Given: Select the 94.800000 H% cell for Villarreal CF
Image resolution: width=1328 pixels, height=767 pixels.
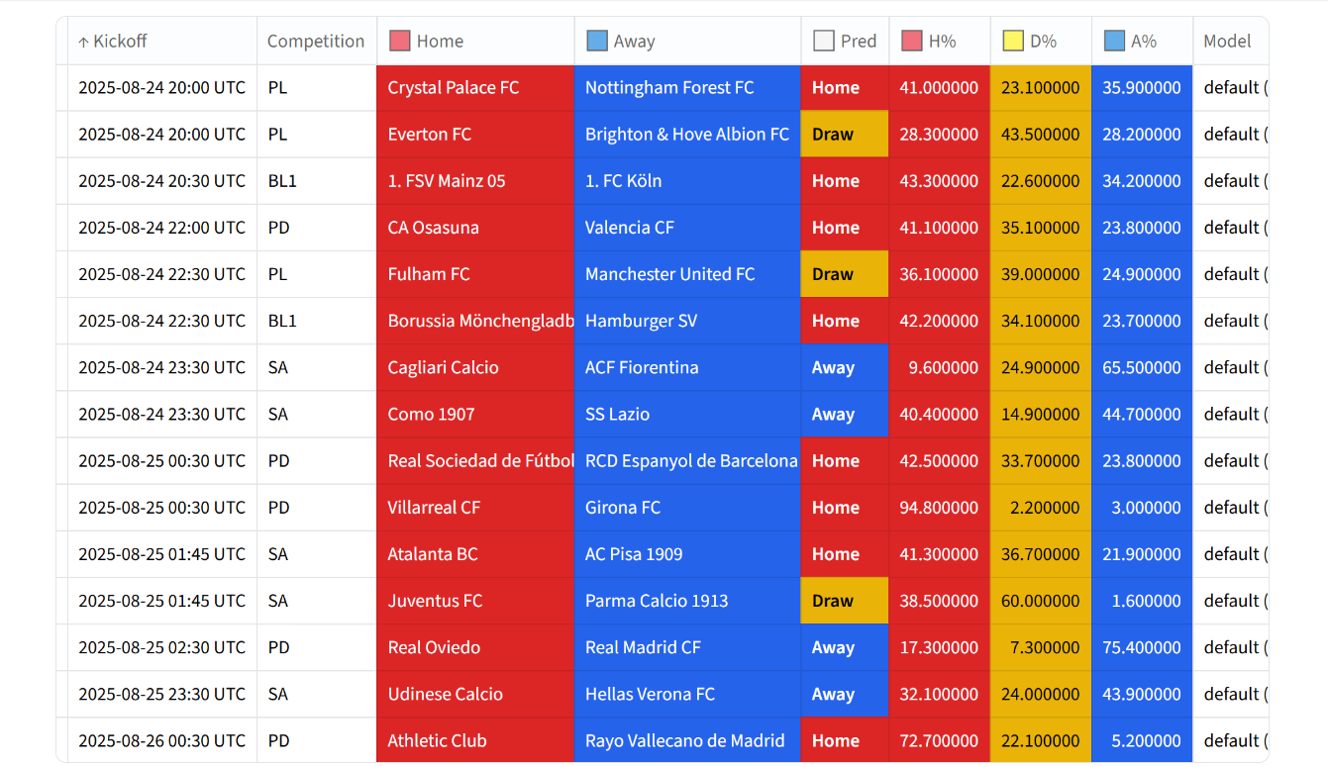Looking at the screenshot, I should point(939,508).
